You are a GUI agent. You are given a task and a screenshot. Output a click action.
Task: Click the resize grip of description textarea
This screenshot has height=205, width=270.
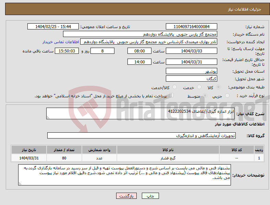[x=48, y=118]
